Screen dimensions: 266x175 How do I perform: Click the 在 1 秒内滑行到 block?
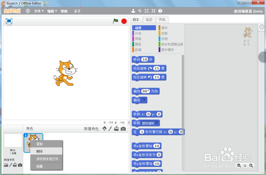pyautogui.click(x=158, y=132)
